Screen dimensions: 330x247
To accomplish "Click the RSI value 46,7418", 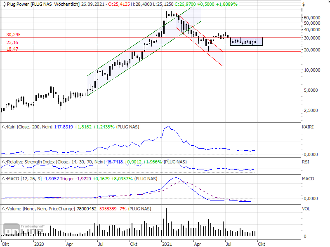I will coord(115,162).
